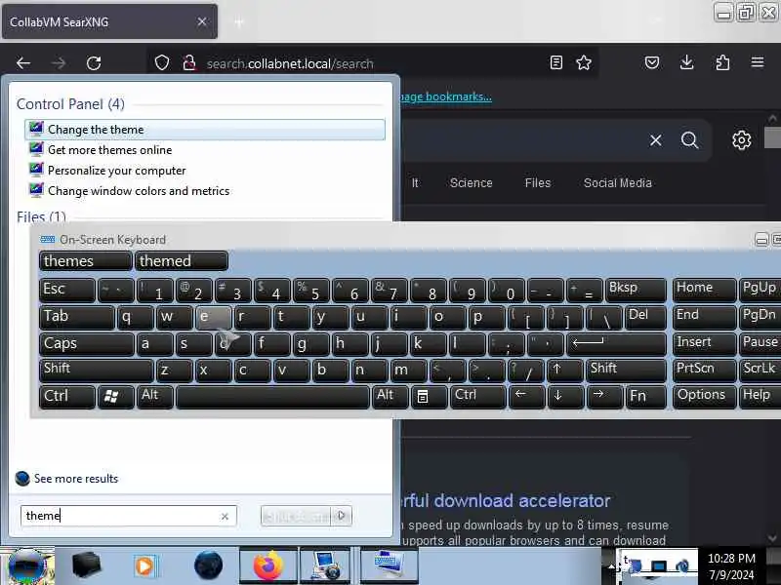
Task: Select the Science search category tab
Action: (x=471, y=183)
